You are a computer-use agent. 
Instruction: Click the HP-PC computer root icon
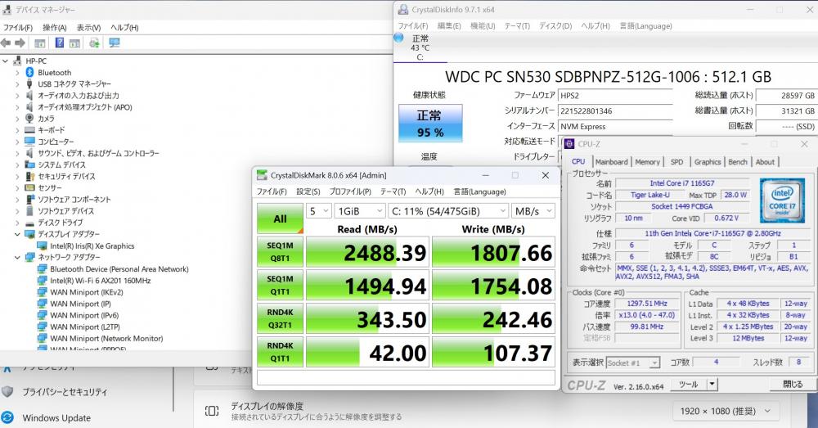point(17,61)
